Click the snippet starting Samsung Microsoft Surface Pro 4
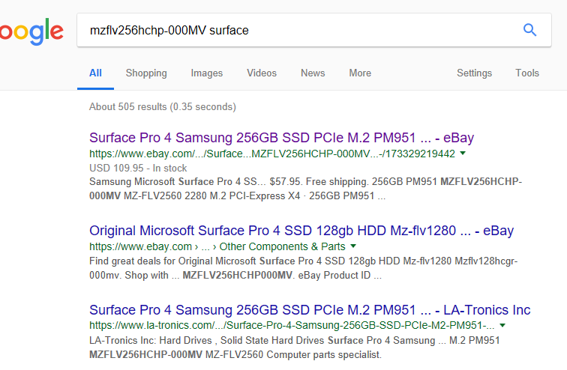 (x=305, y=189)
